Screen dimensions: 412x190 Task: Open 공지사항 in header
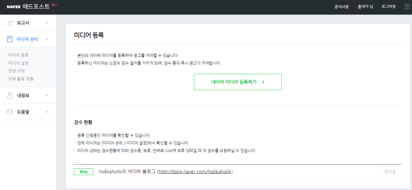[341, 6]
